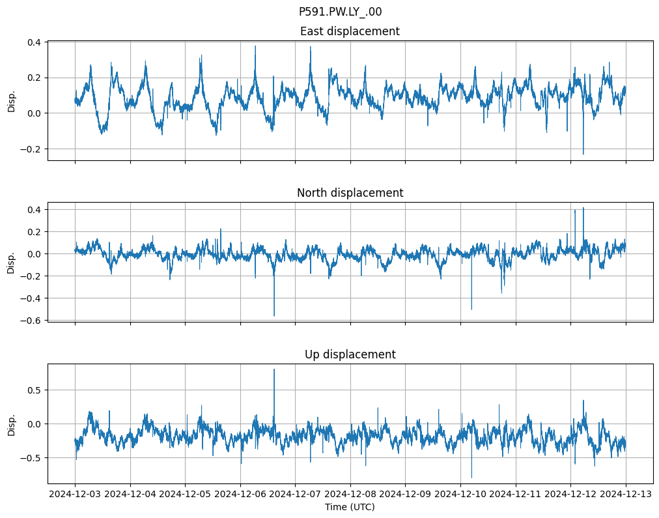659x518 pixels.
Task: Click the 2024-12-07 date tick label
Action: point(295,495)
